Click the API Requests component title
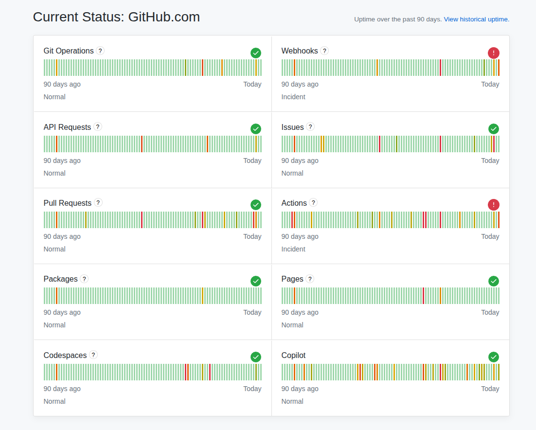The width and height of the screenshot is (536, 430). (x=67, y=127)
